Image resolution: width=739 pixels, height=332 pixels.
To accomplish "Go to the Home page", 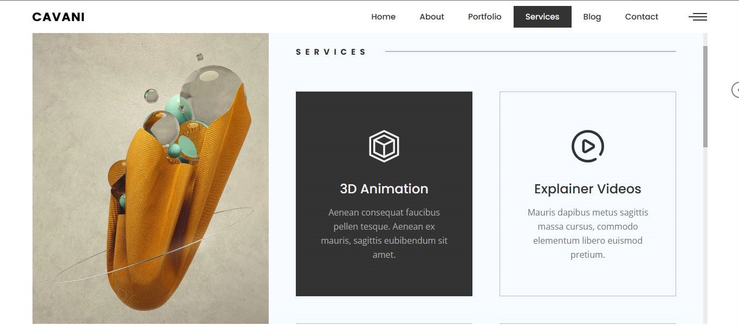I will [x=384, y=17].
